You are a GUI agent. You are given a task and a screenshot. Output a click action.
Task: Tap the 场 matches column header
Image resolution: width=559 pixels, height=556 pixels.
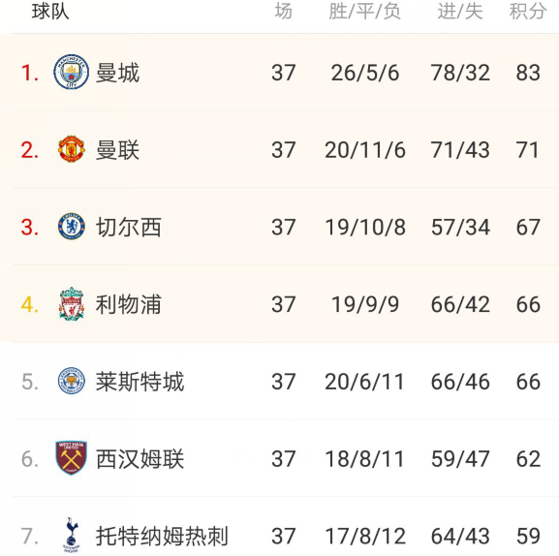click(284, 11)
